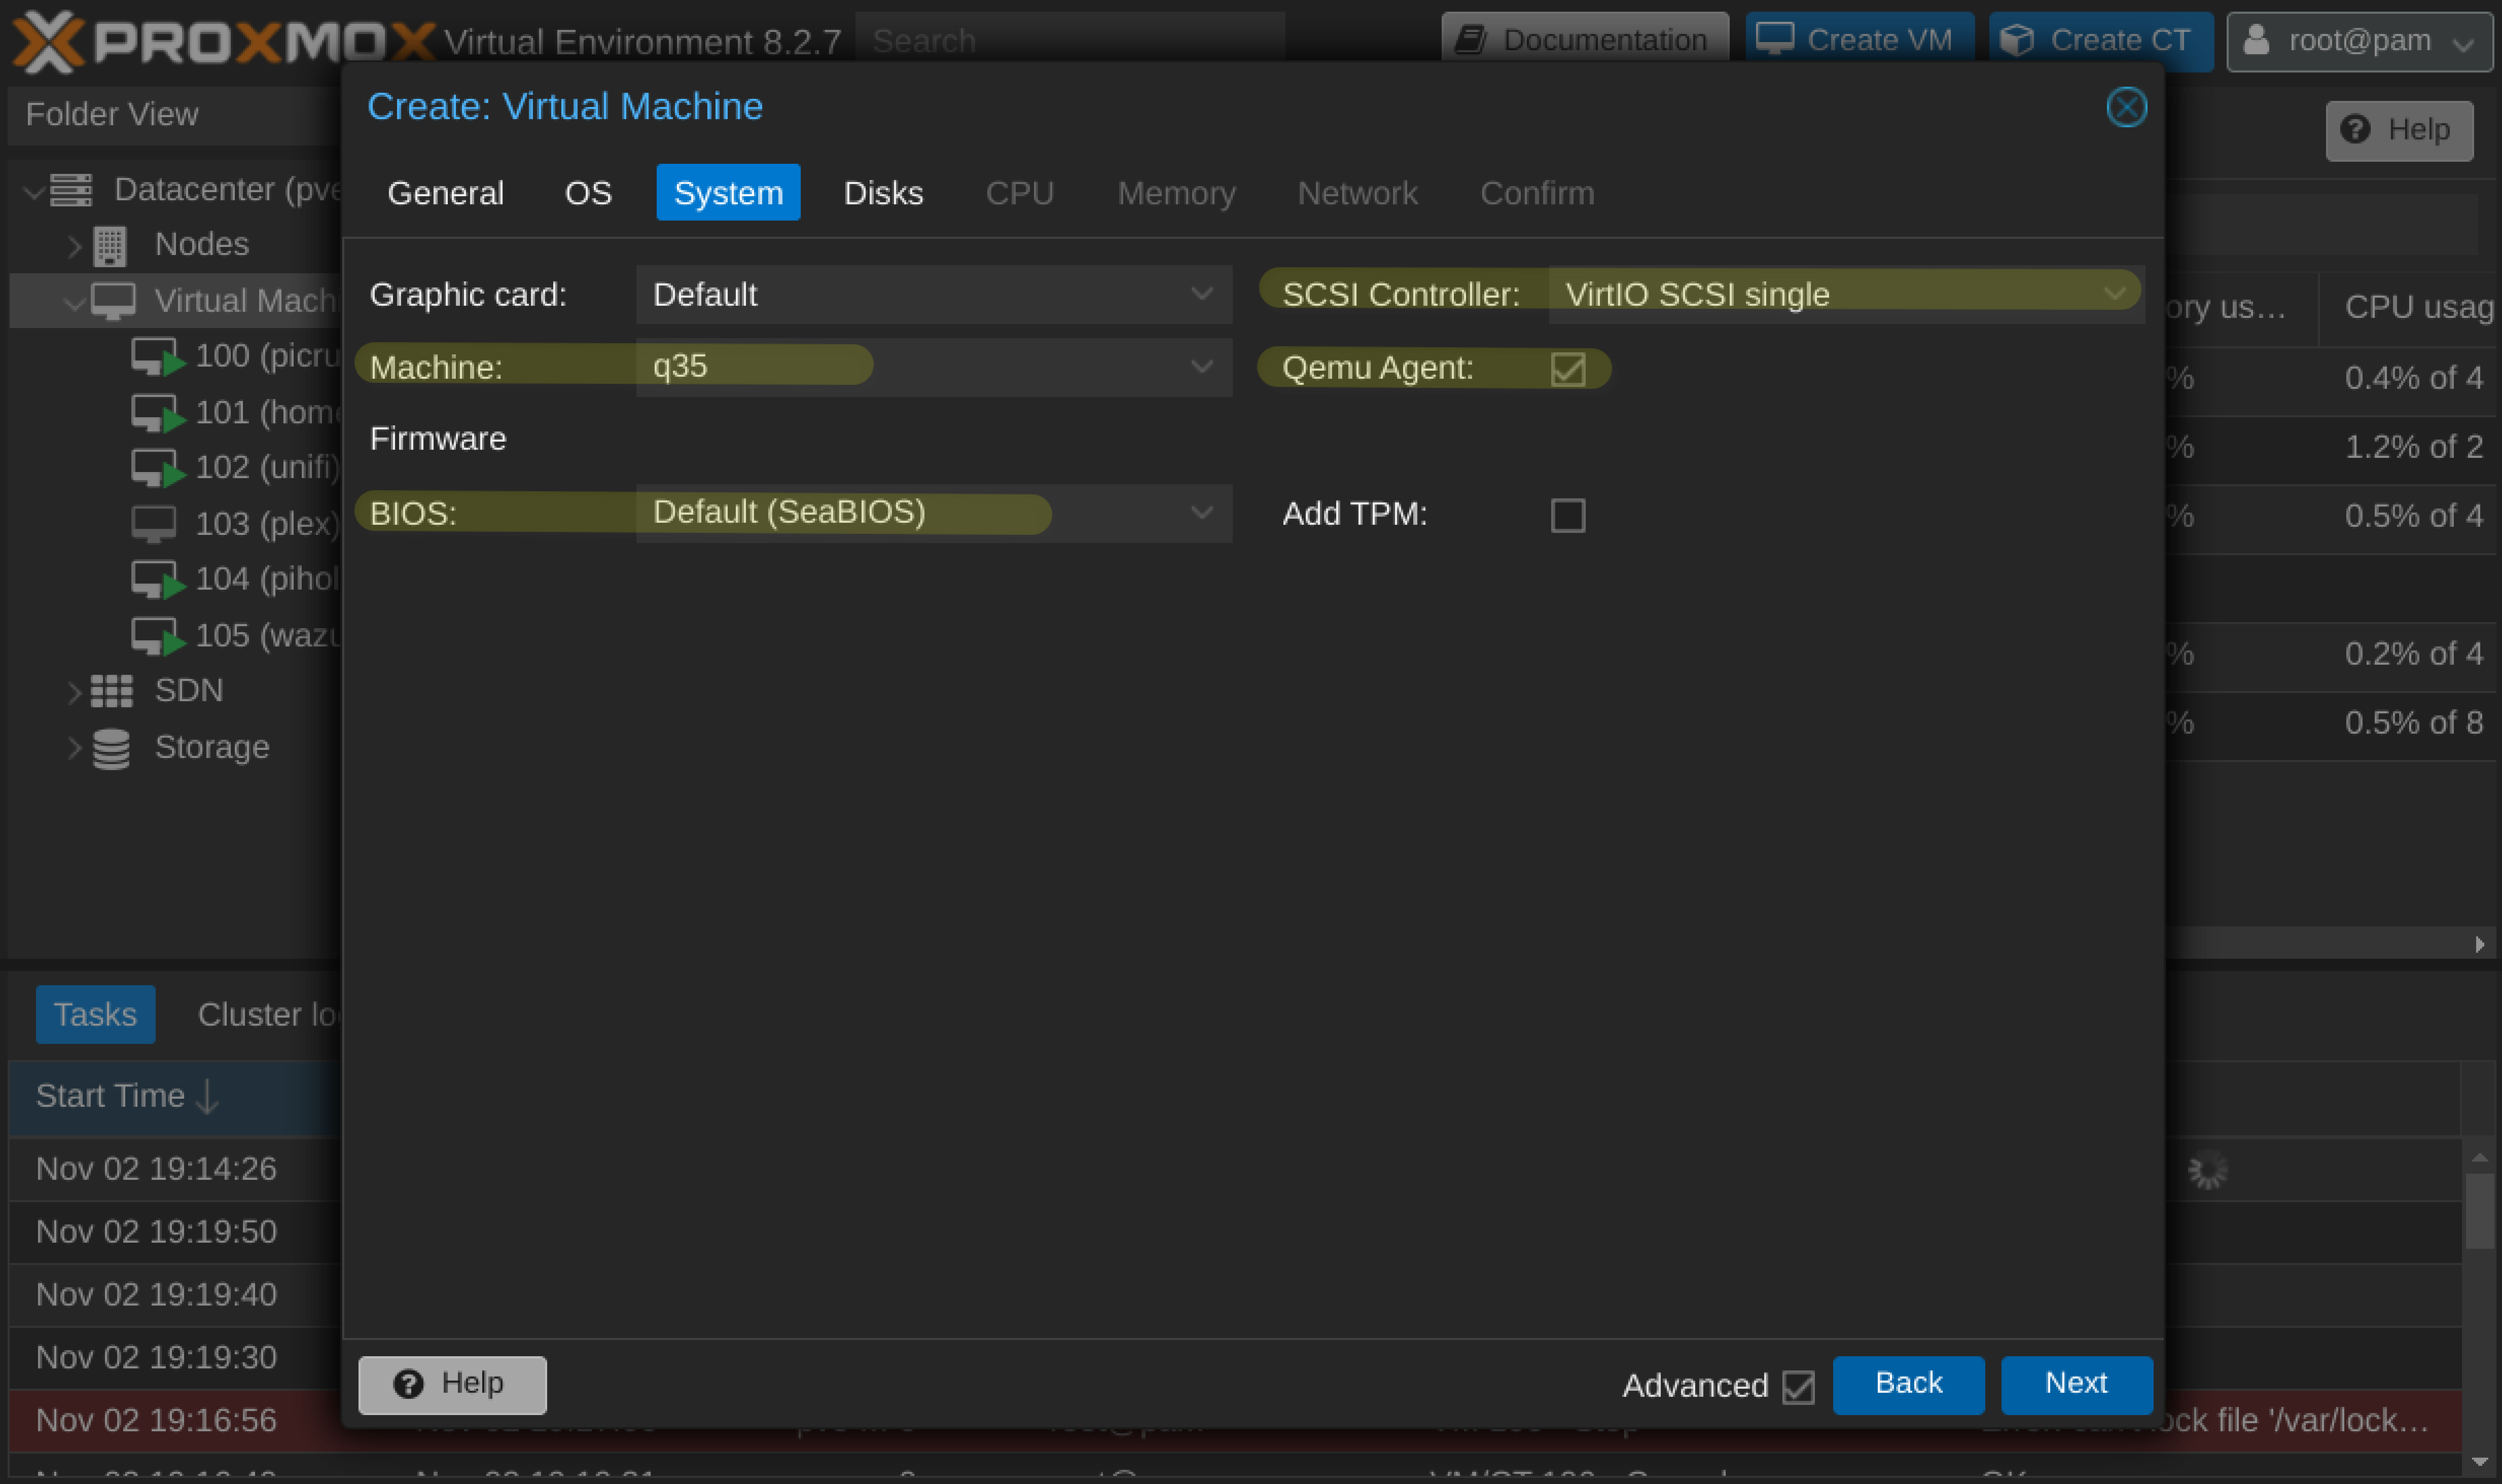Click the root@pam user icon
This screenshot has width=2502, height=1484.
[x=2256, y=40]
